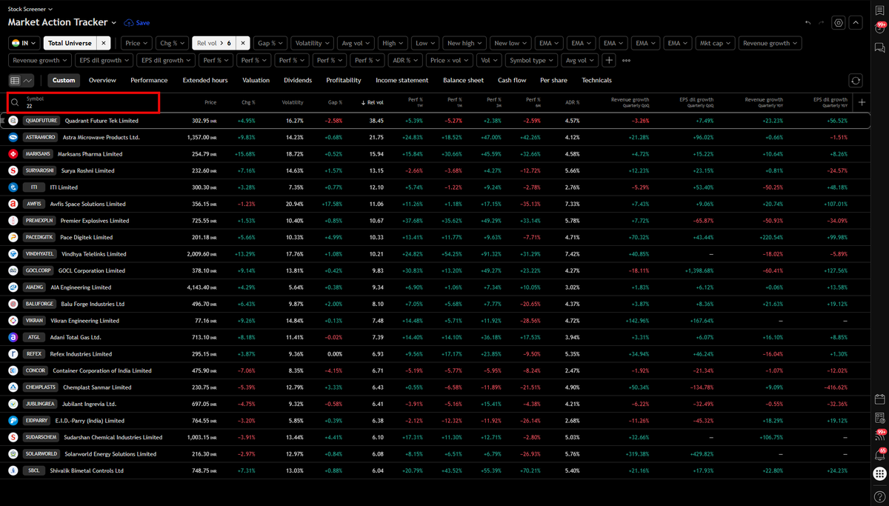Viewport: 889px width, 506px height.
Task: Open the chat bubbles icon in sidebar
Action: point(880,47)
